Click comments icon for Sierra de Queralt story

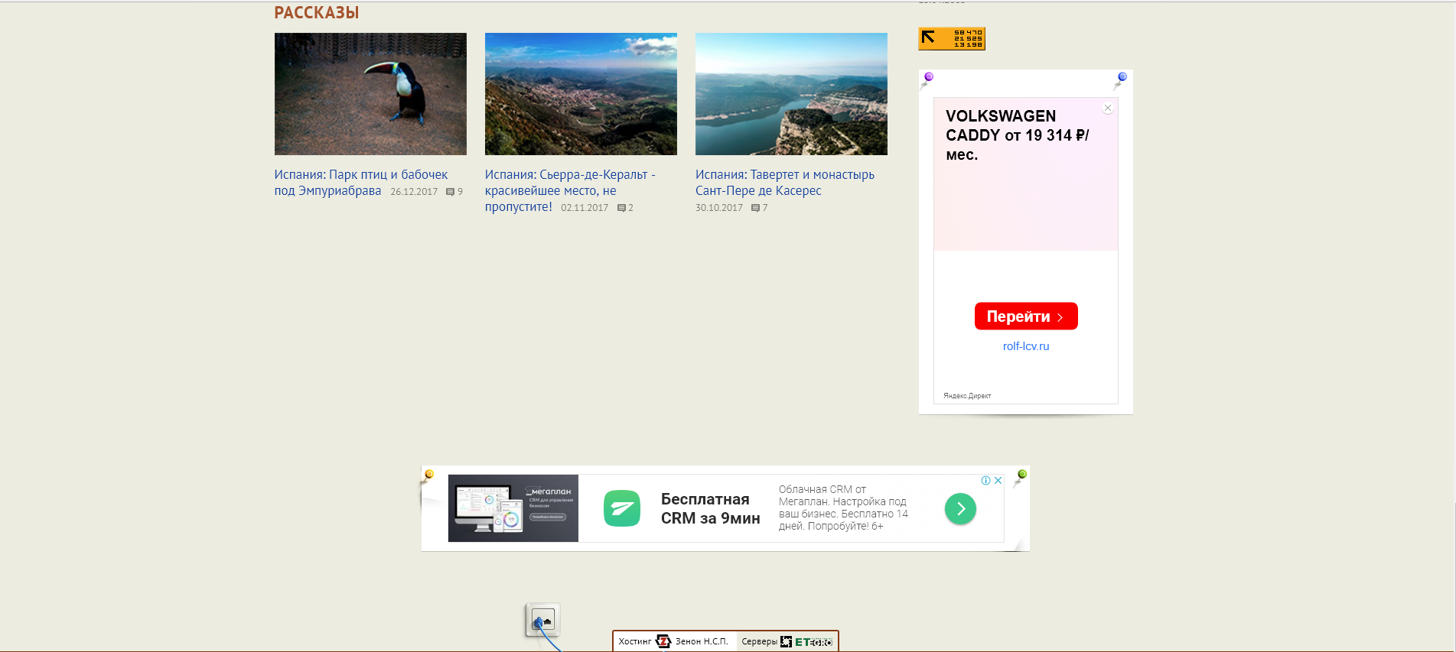[621, 208]
